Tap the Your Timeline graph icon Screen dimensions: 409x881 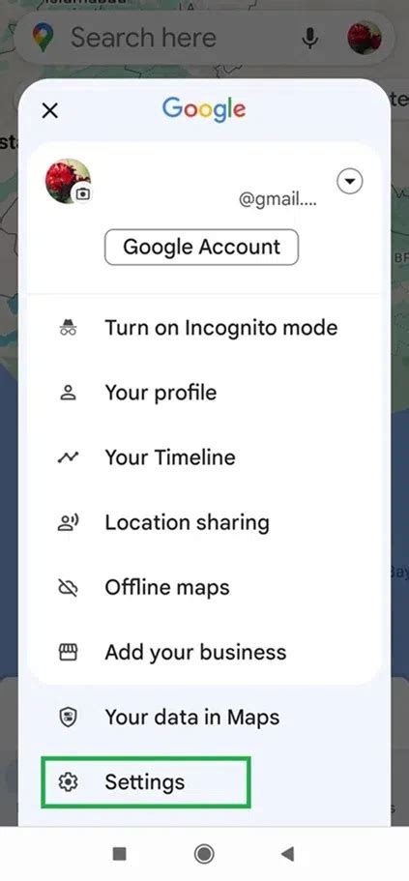(x=68, y=457)
